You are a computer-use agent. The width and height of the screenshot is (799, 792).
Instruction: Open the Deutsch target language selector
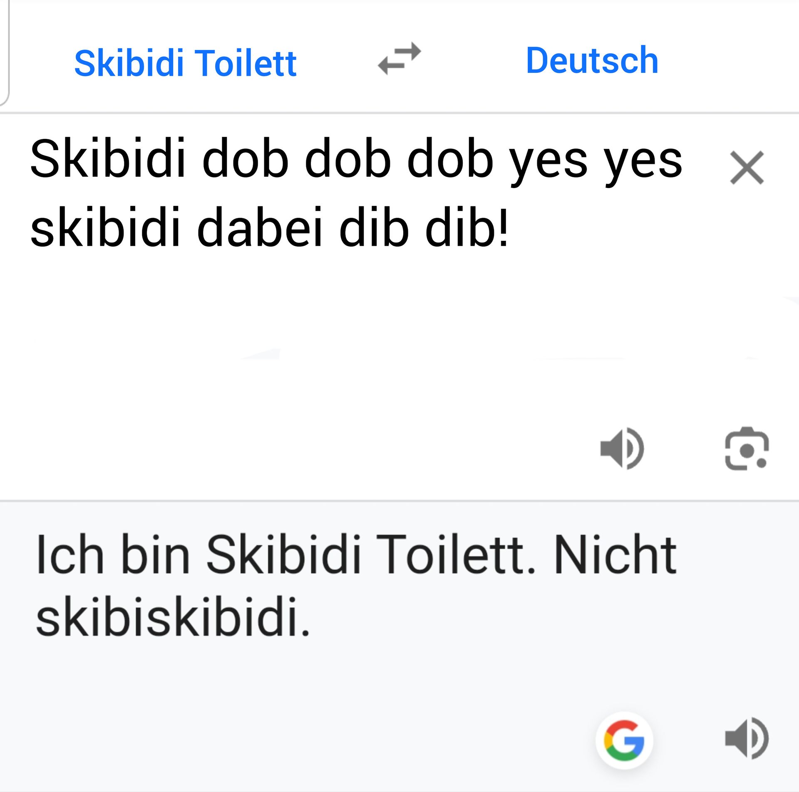tap(592, 61)
